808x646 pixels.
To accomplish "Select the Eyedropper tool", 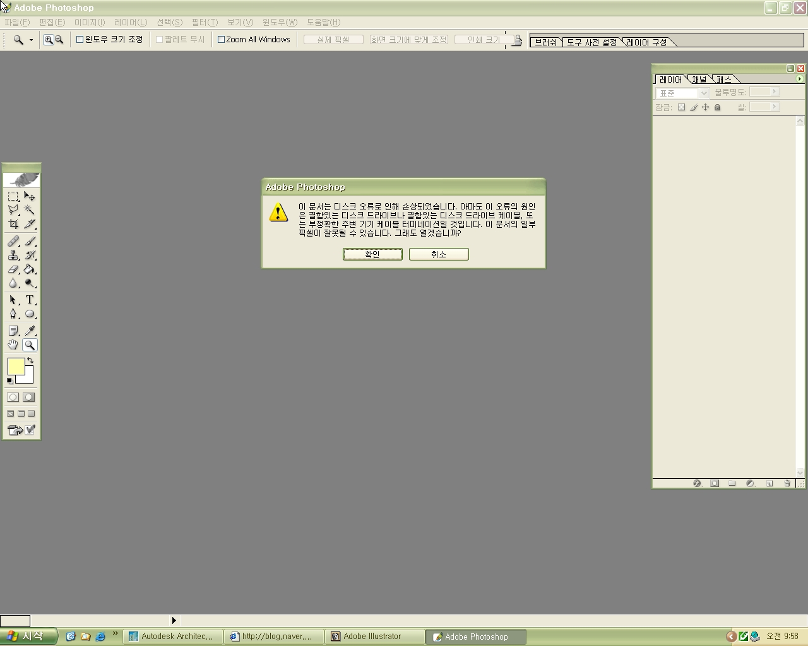I will pyautogui.click(x=30, y=331).
